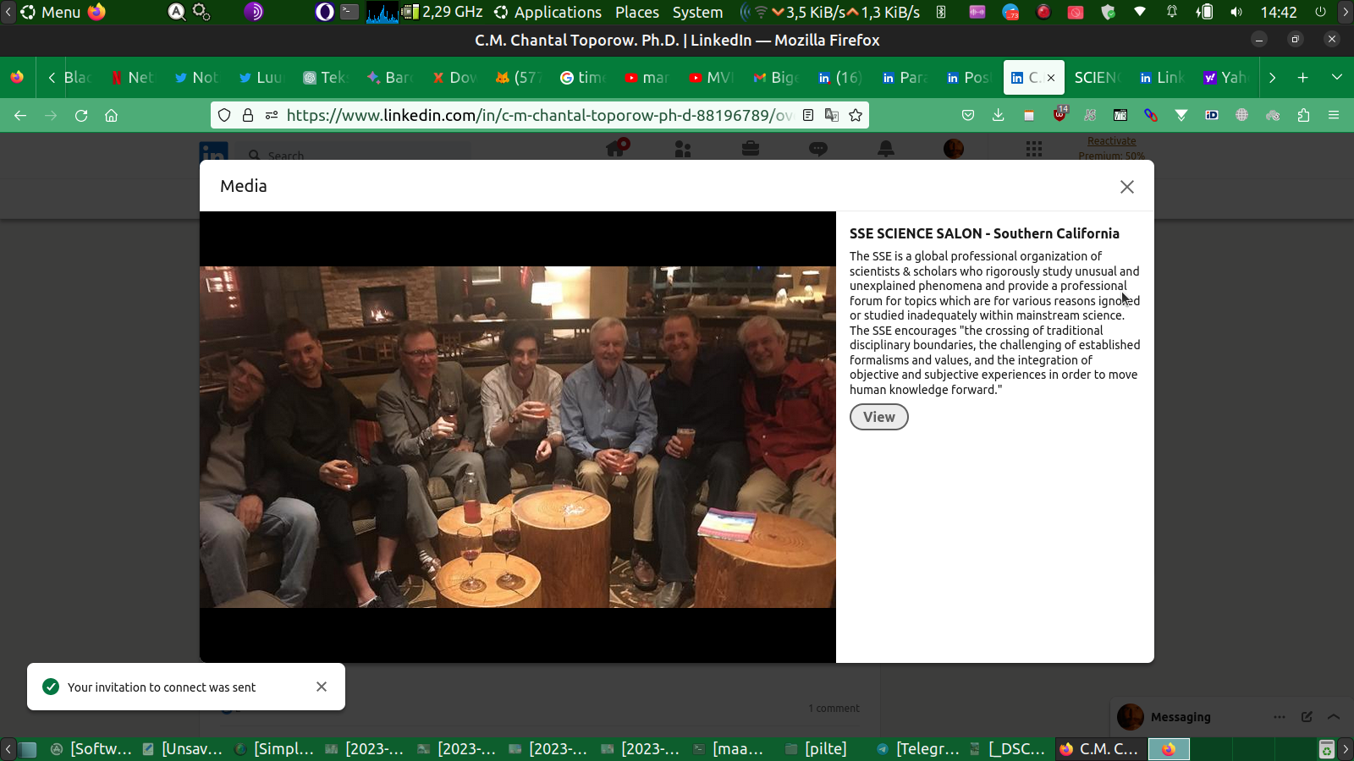The height and width of the screenshot is (761, 1354).
Task: Translate this page using the translate icon
Action: click(x=832, y=115)
